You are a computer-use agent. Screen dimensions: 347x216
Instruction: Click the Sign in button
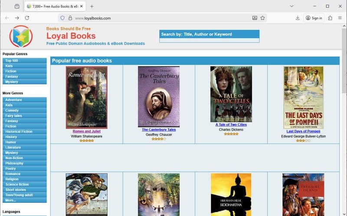(314, 18)
